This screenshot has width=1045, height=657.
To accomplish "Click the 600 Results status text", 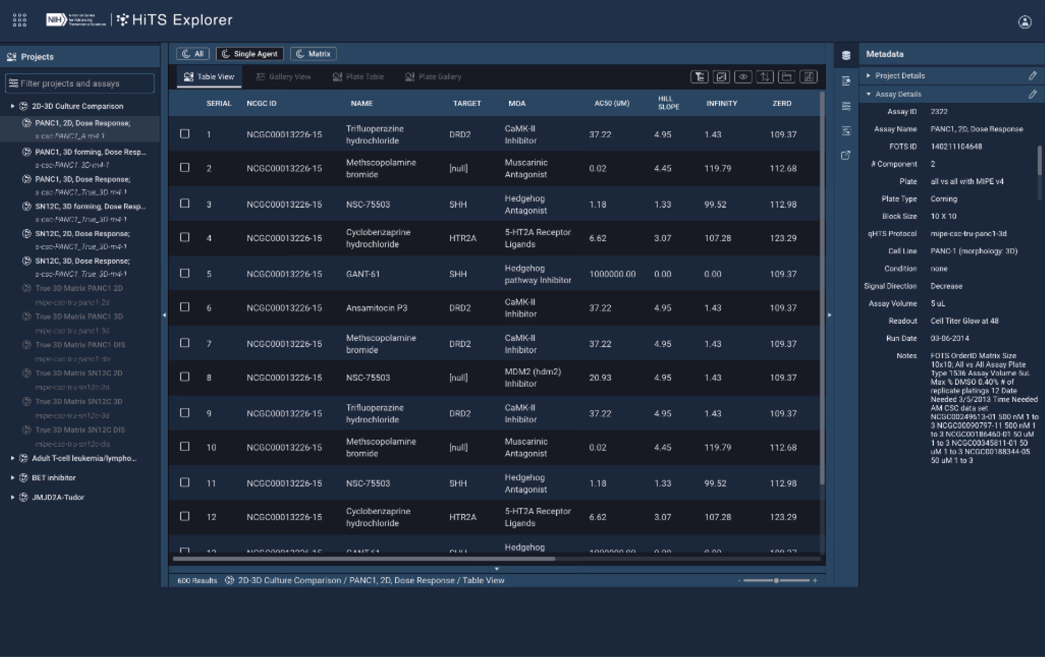I will click(x=197, y=580).
